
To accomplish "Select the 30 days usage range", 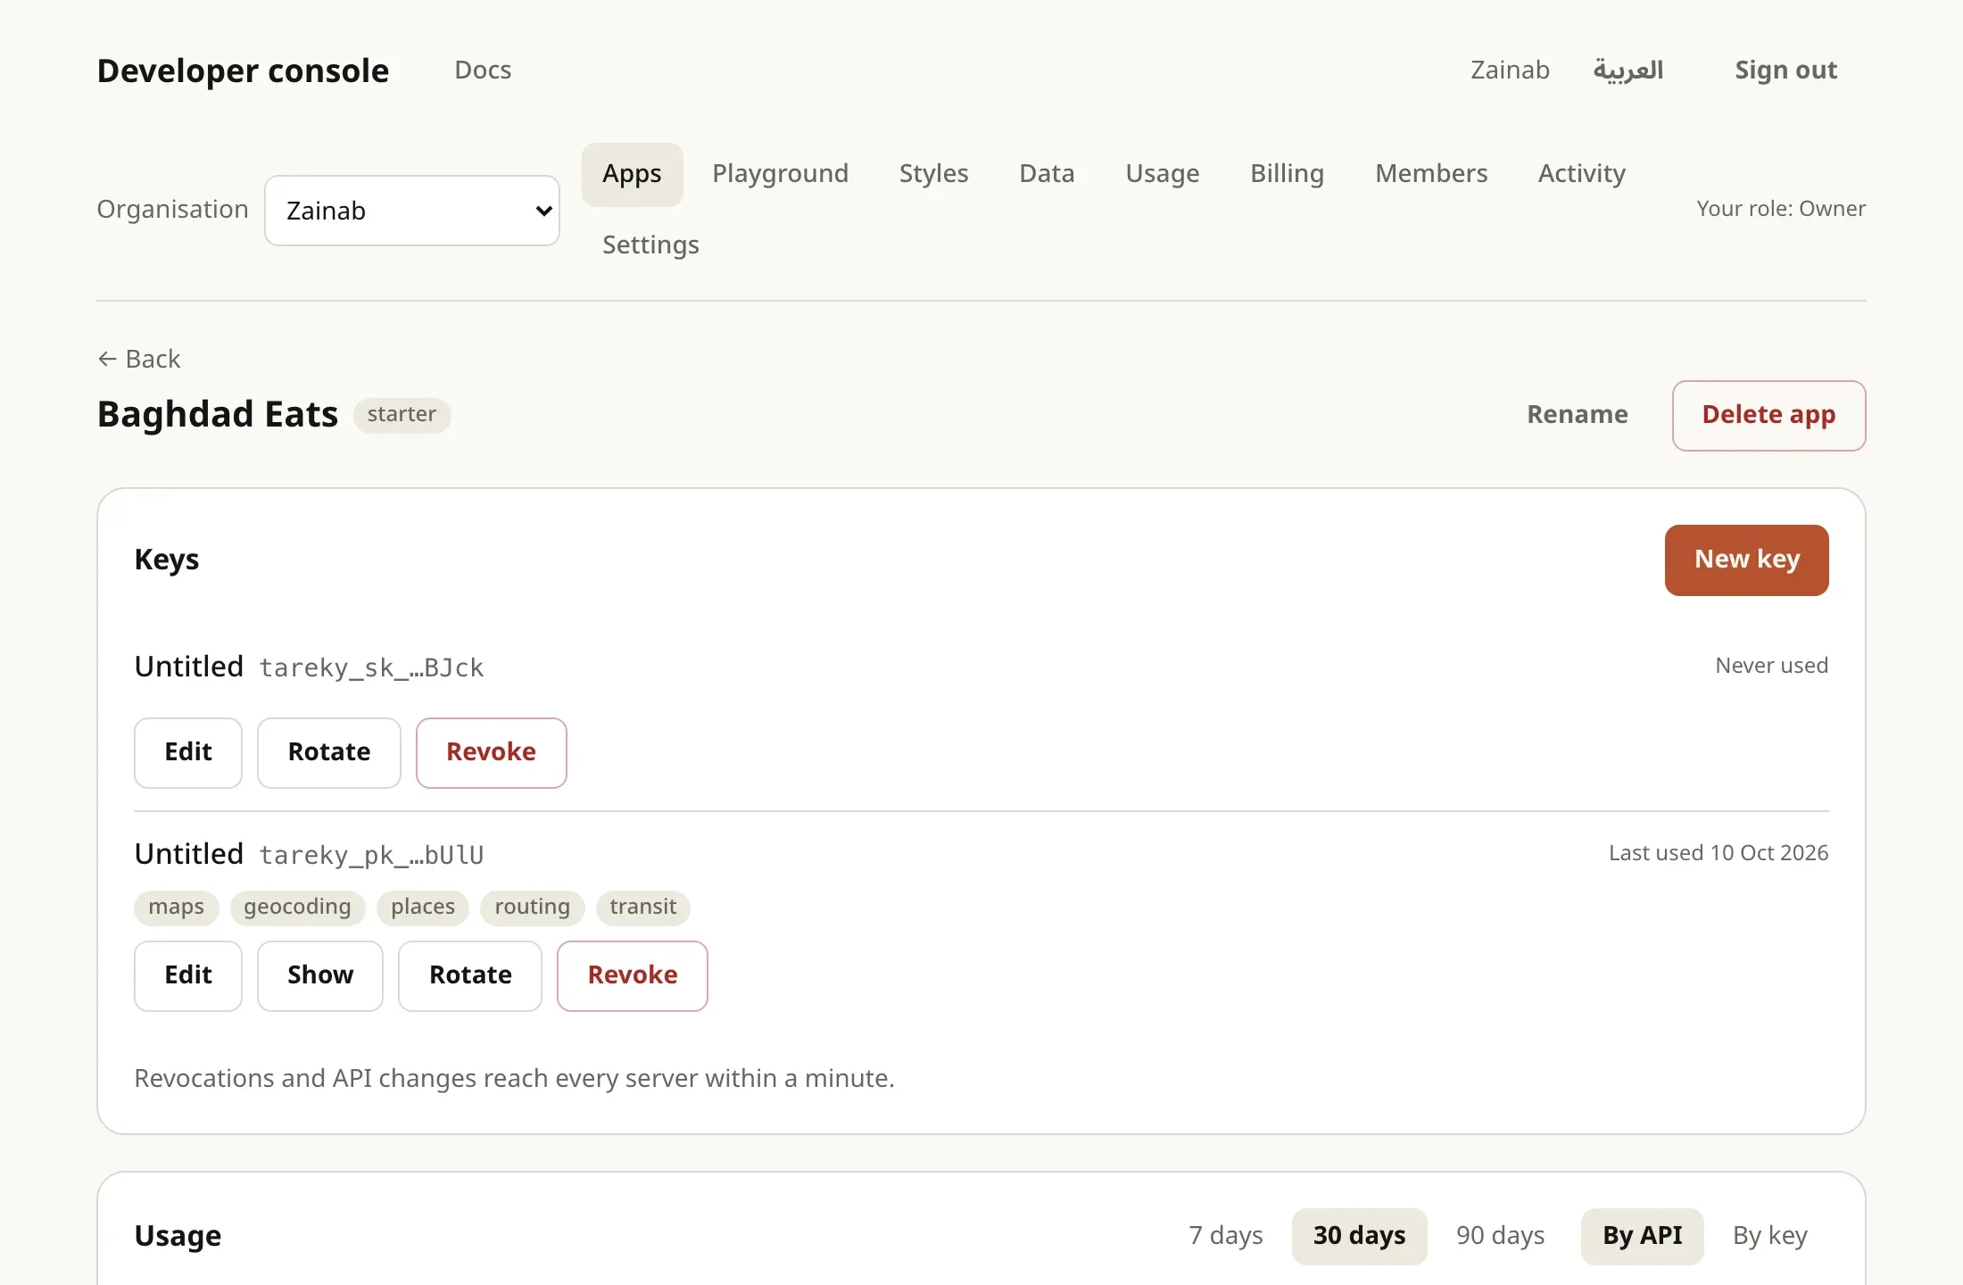I will pos(1359,1236).
